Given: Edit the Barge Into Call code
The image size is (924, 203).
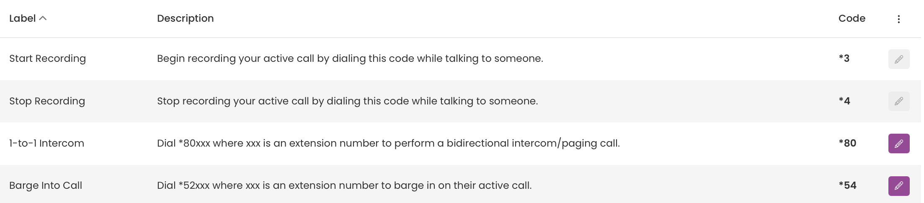Looking at the screenshot, I should (899, 186).
